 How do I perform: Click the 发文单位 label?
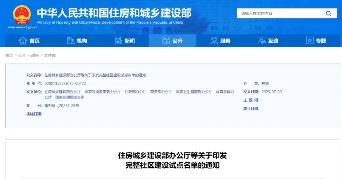pos(34,92)
